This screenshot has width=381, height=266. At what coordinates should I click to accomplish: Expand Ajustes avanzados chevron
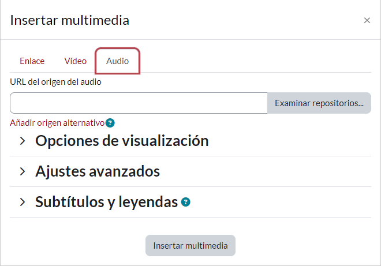[23, 171]
